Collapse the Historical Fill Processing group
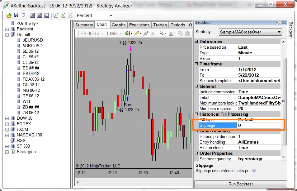The height and width of the screenshot is (191, 297). point(196,114)
